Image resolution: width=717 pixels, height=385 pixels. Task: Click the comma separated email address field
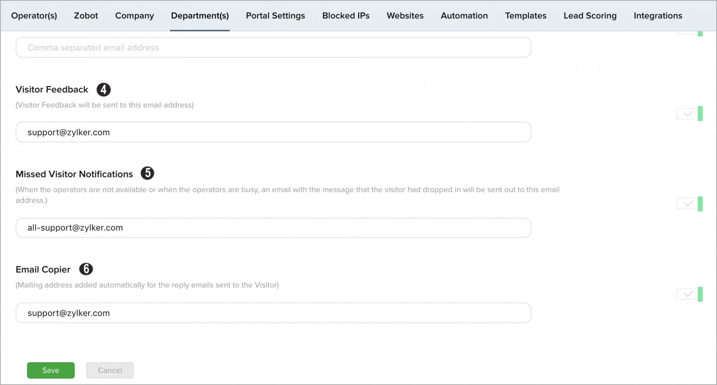pyautogui.click(x=273, y=48)
